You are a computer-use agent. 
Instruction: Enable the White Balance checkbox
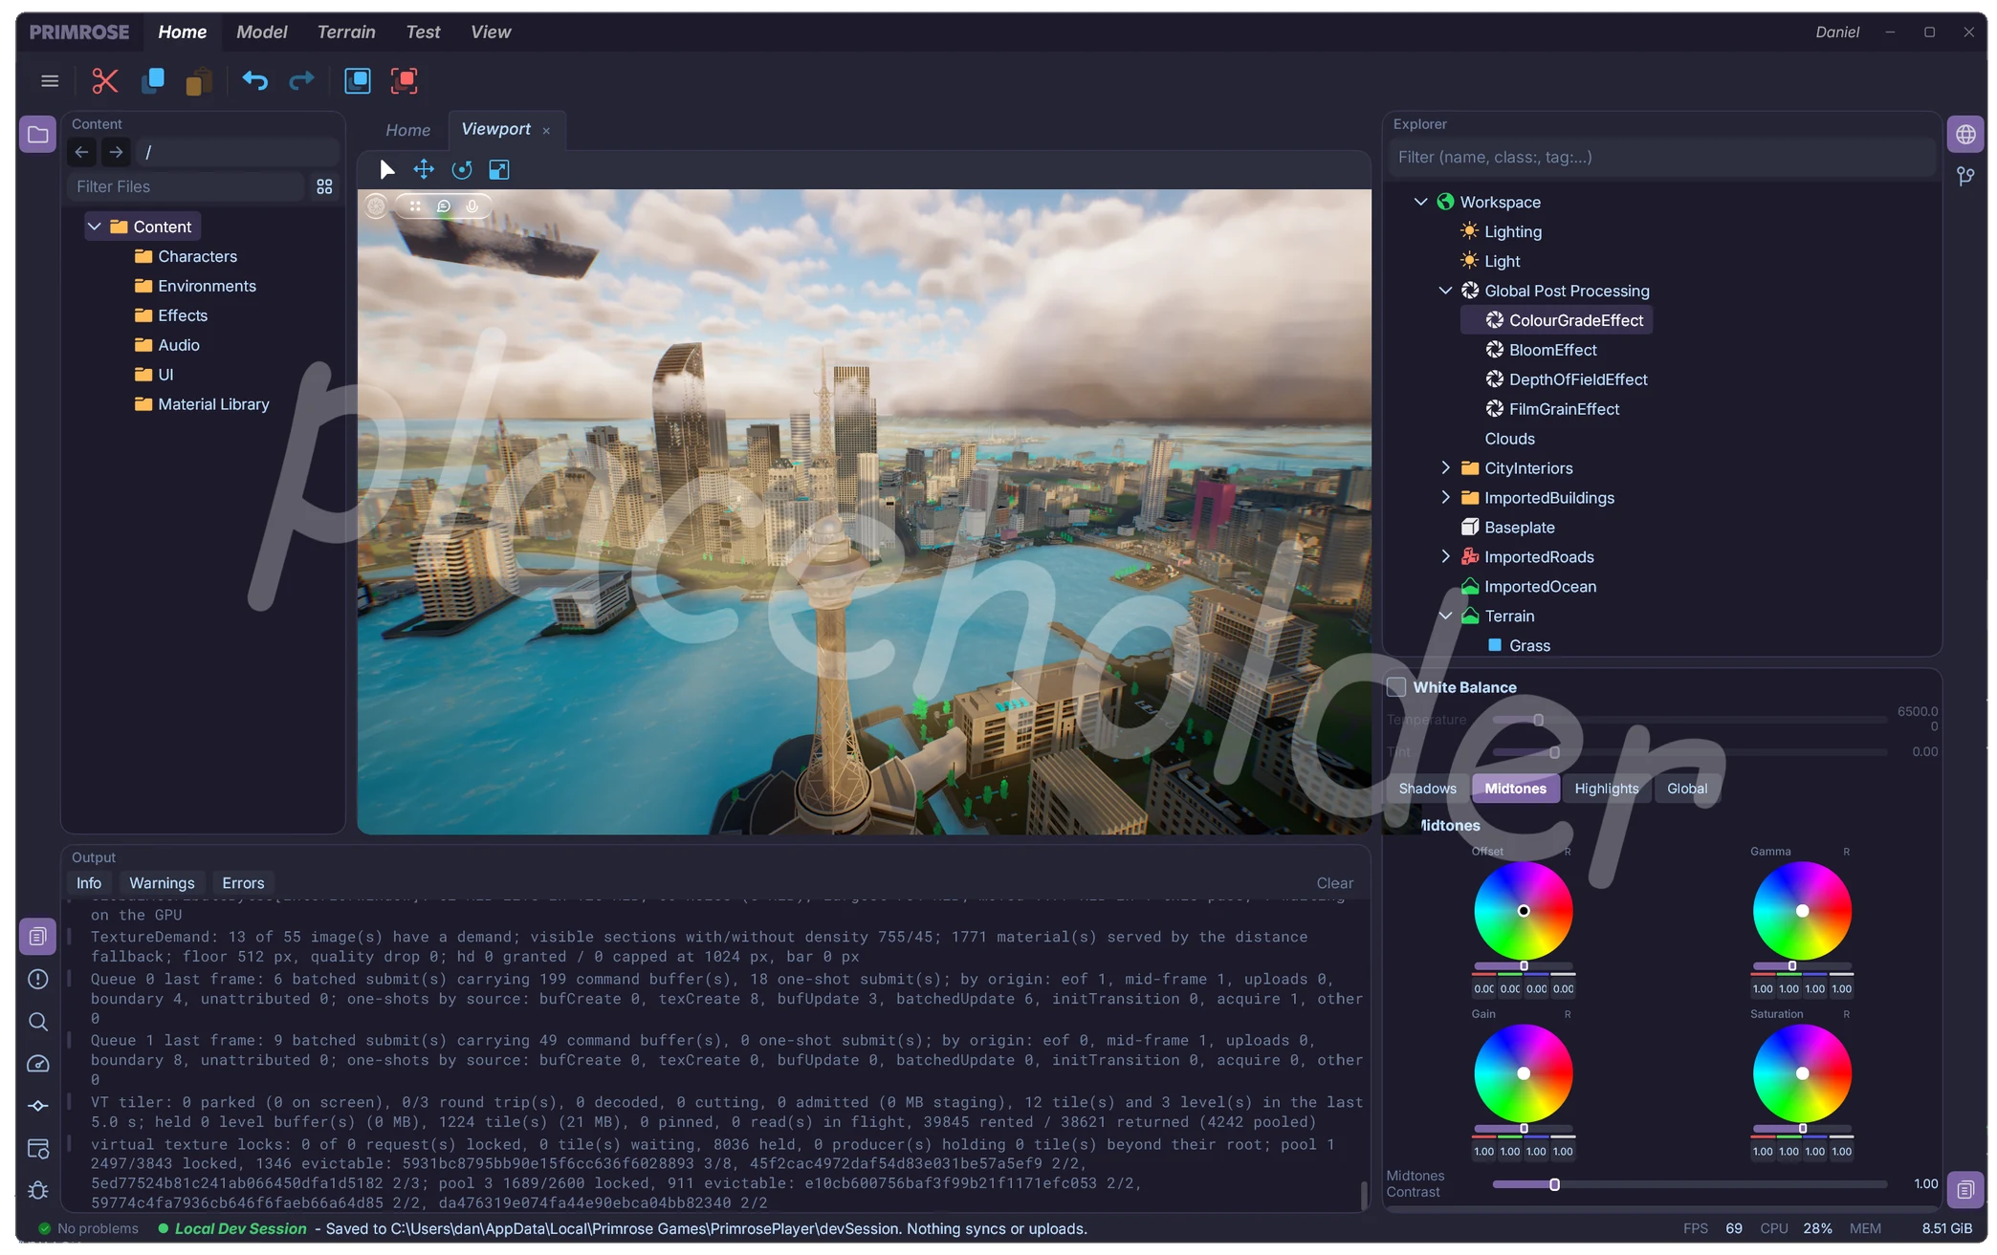[x=1396, y=687]
